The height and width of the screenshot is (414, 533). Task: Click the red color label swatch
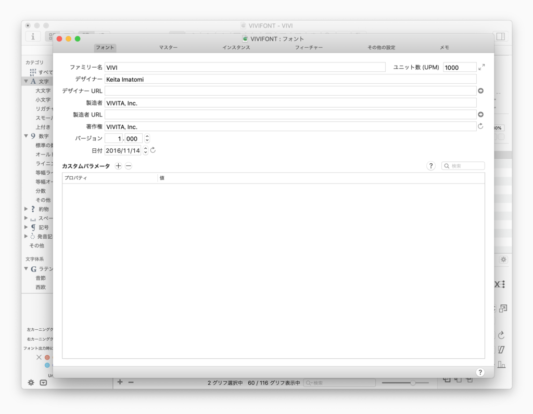tap(47, 357)
